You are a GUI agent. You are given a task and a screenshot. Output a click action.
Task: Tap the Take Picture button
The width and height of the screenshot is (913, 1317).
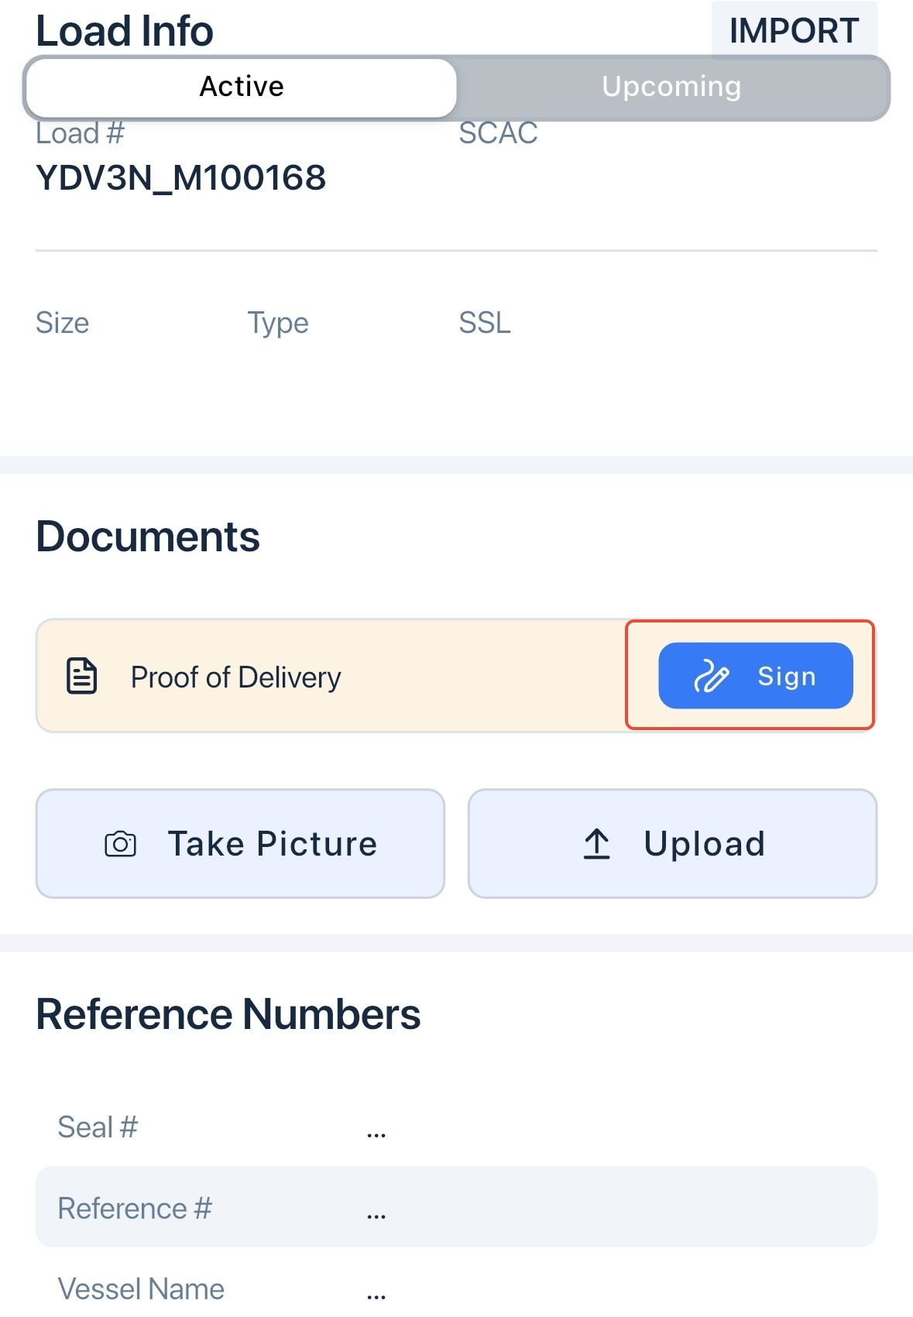tap(240, 843)
